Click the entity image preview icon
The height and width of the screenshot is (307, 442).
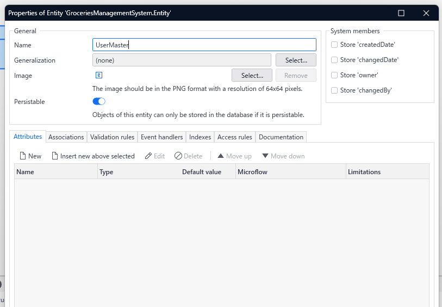[x=99, y=75]
